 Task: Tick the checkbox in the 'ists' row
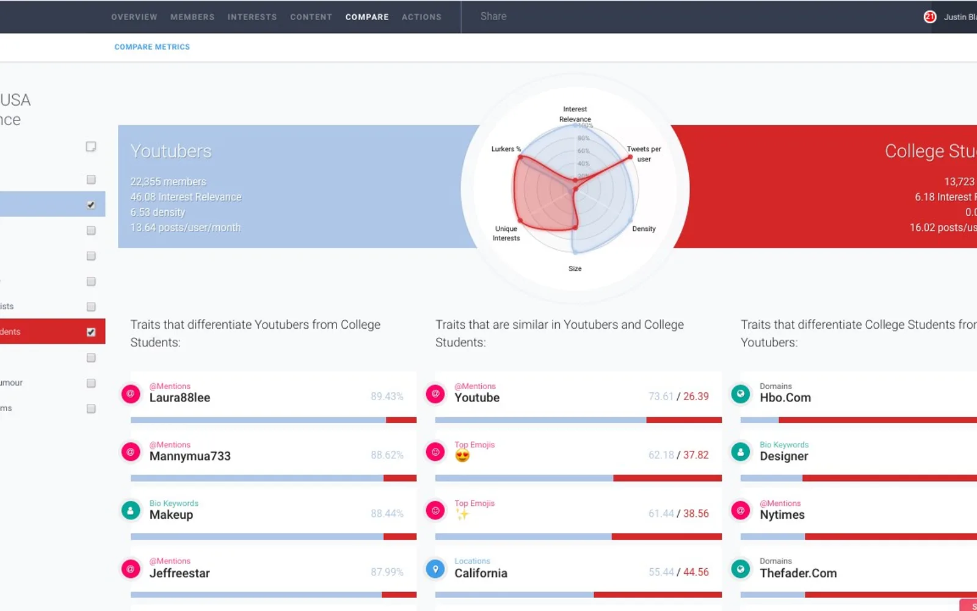coord(91,307)
